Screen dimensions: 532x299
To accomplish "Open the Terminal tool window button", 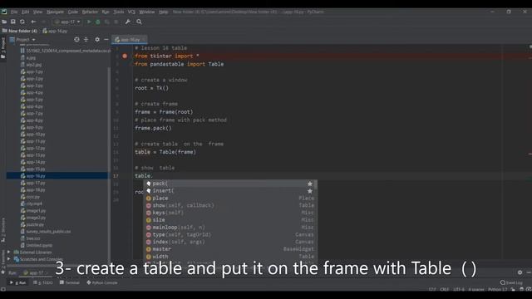I will (x=70, y=282).
